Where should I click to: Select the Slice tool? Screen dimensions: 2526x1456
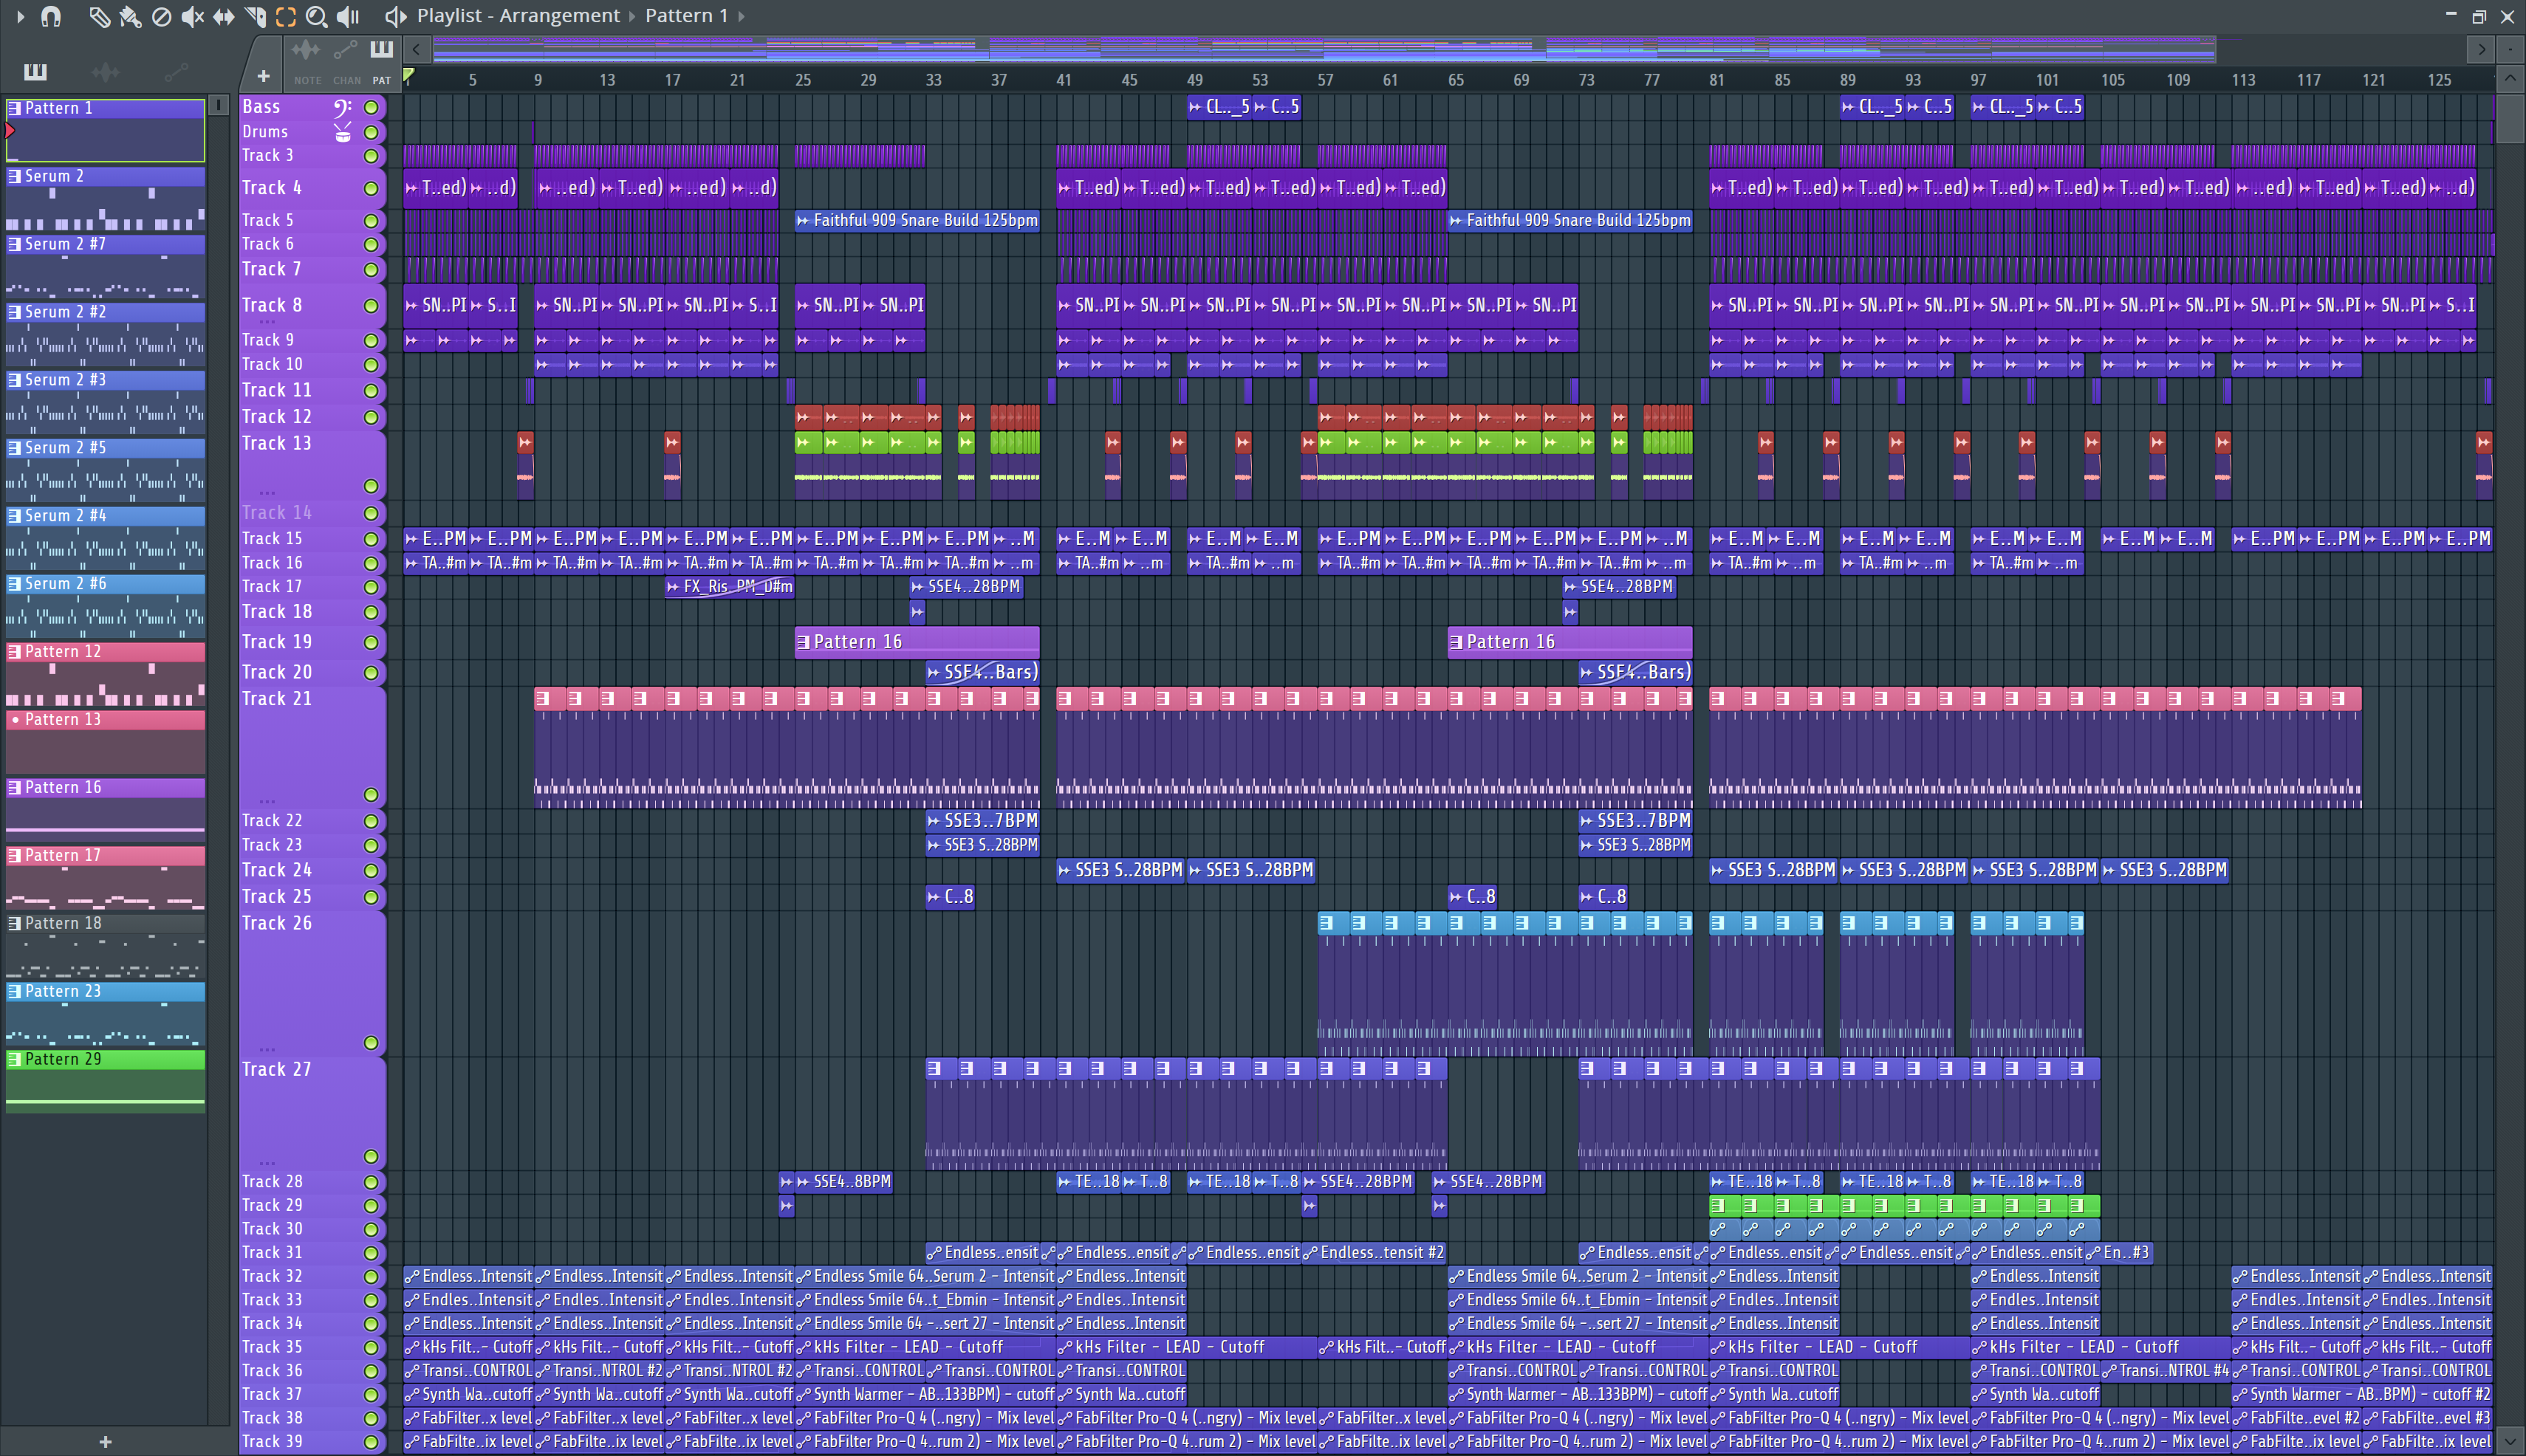click(x=255, y=16)
